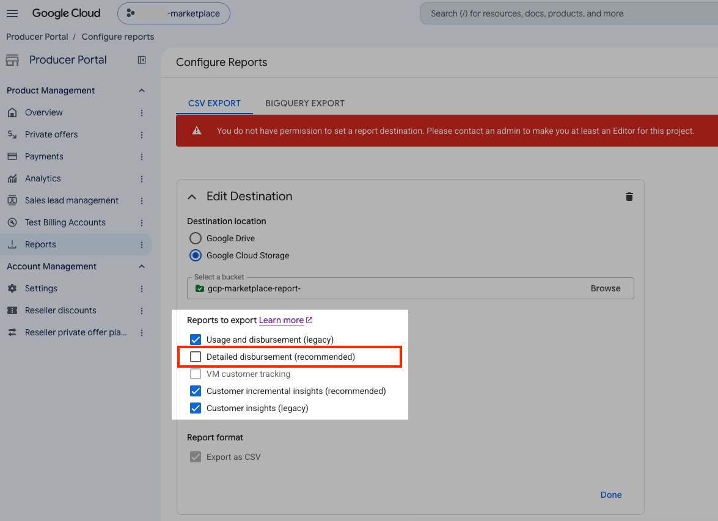Click the Private offers icon

(x=12, y=134)
